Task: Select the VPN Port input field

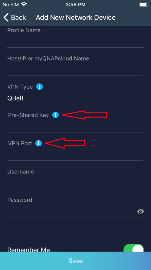Action: coord(76,154)
